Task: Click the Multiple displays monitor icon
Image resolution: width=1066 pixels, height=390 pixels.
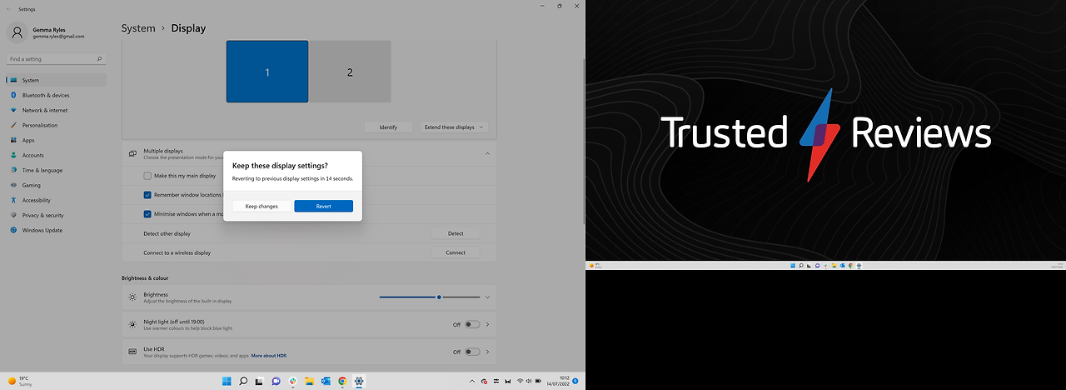Action: coord(132,153)
